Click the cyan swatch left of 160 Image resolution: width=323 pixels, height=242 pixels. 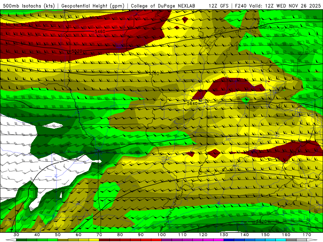281,240
